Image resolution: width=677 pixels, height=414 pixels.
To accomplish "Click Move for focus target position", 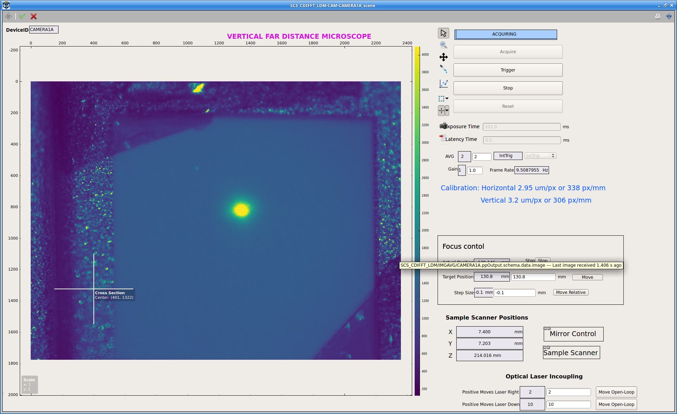I will pos(587,277).
